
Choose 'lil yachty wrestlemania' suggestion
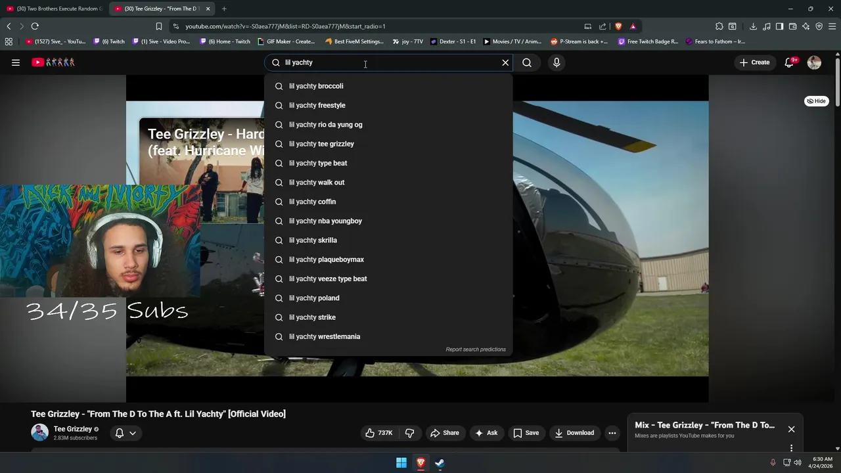click(x=388, y=336)
